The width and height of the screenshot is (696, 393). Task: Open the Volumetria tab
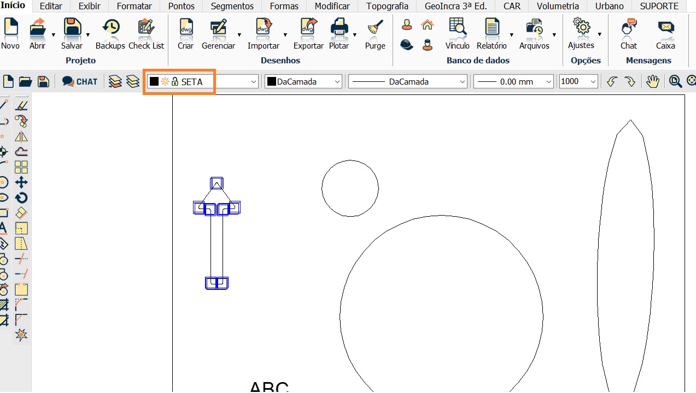point(558,7)
